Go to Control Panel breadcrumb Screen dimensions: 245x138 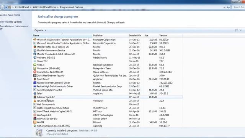coord(22,7)
